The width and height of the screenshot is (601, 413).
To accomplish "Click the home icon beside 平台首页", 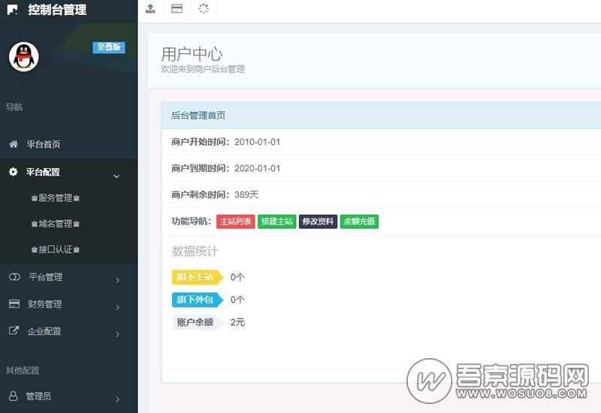I will point(14,144).
